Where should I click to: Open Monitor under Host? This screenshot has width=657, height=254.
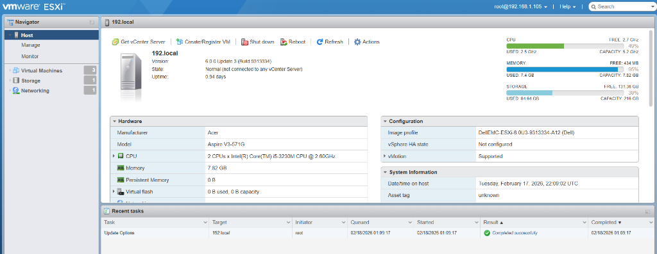pos(30,56)
